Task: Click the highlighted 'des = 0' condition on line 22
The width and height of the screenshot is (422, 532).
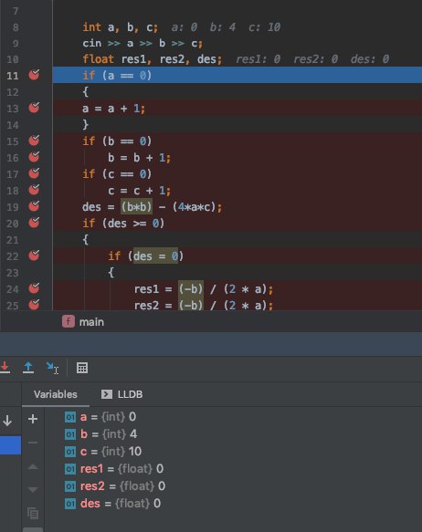Action: point(155,256)
